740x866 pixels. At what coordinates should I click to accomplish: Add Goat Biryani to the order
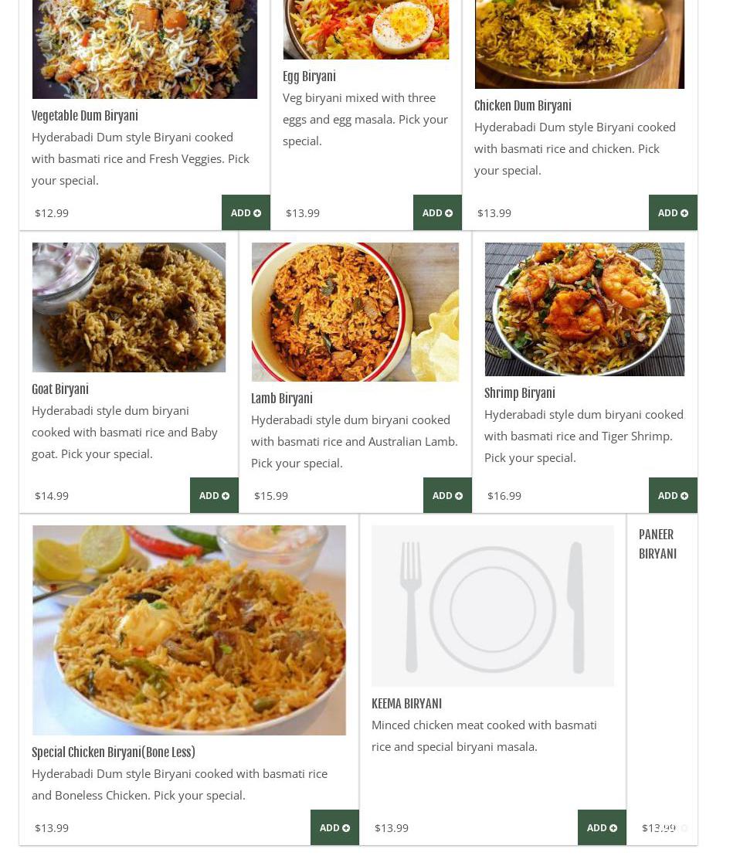tap(214, 495)
